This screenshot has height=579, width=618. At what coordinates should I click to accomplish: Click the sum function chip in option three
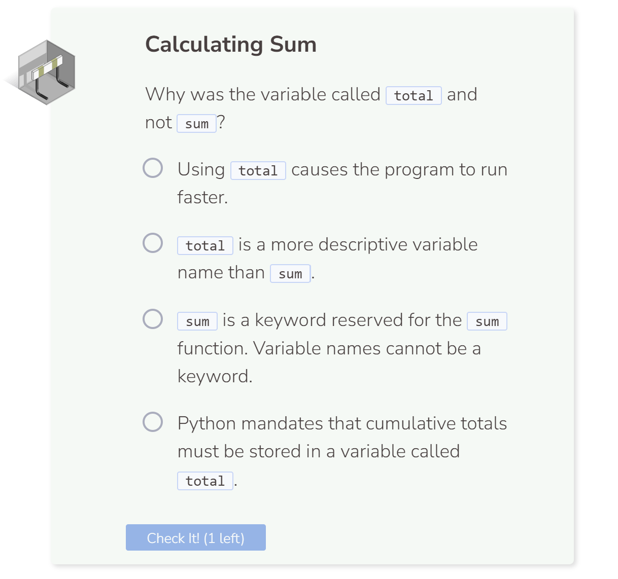(x=488, y=321)
